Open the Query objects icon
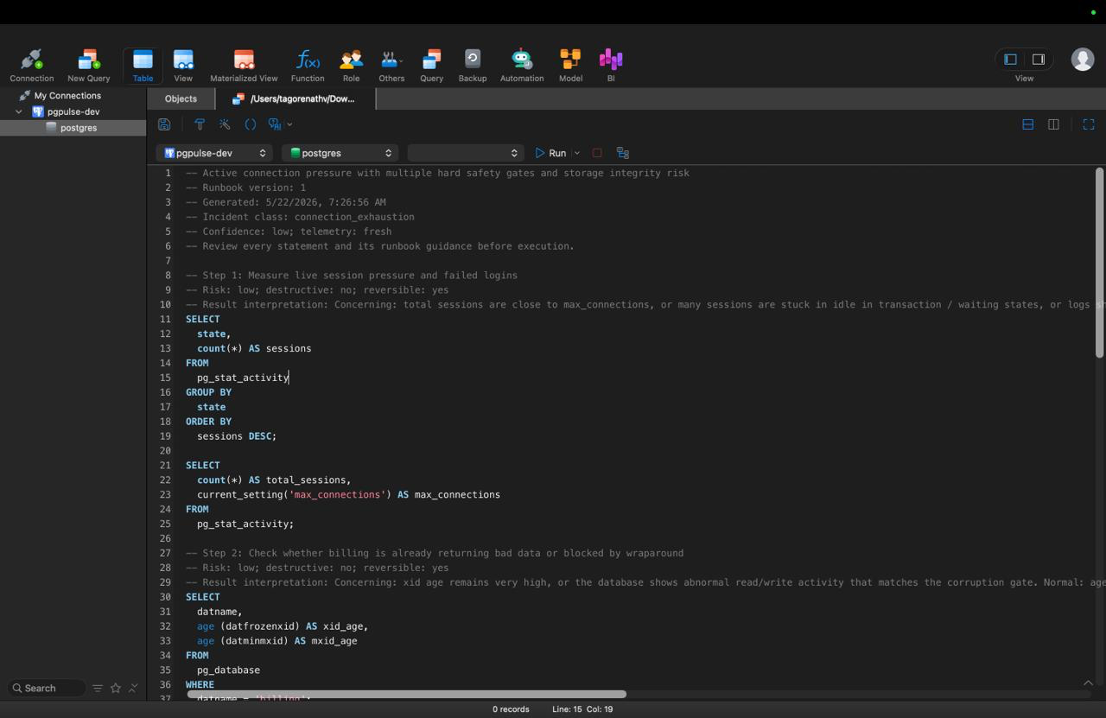 431,66
